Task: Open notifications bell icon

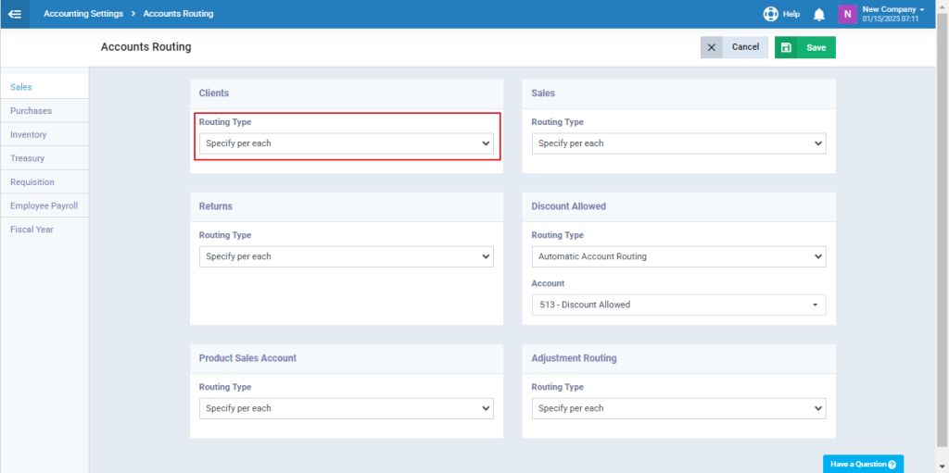Action: coord(819,14)
